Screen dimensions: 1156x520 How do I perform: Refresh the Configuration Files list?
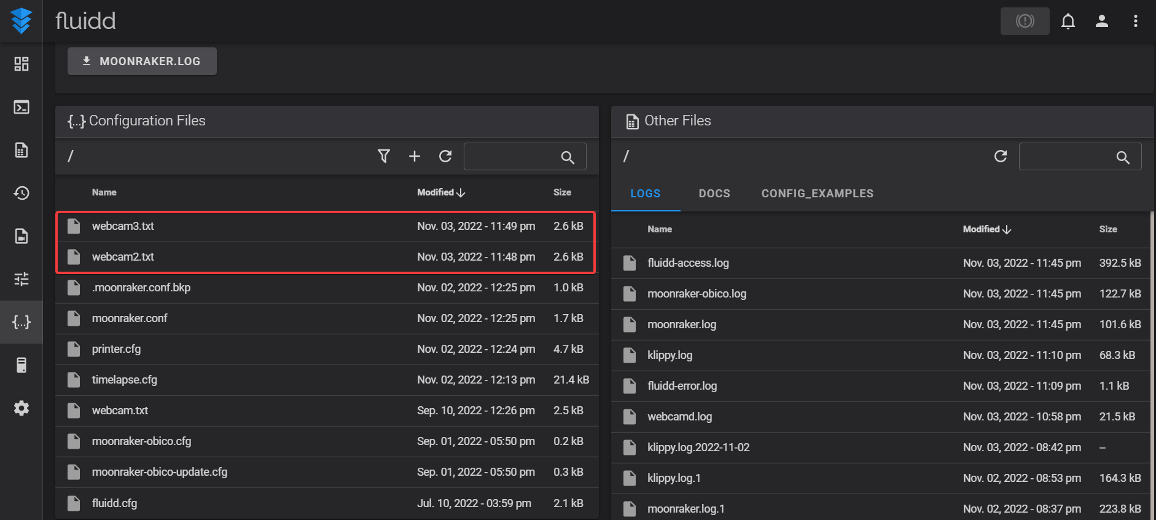(x=445, y=156)
